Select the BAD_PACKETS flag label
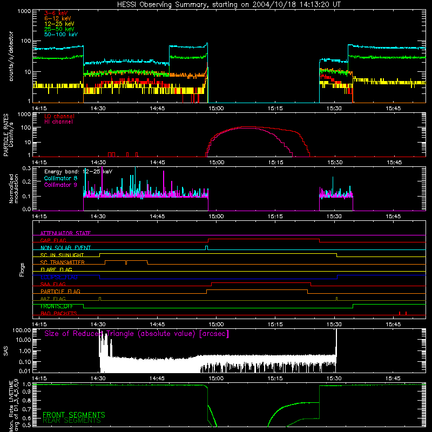This screenshot has width=432, height=432. (x=59, y=313)
